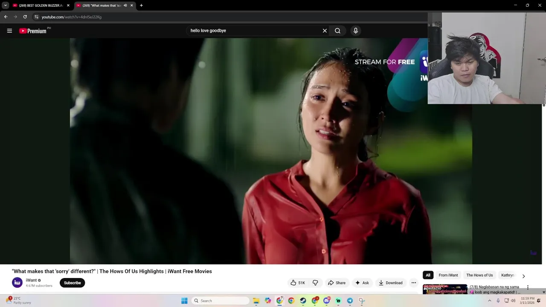Select the Kathryn filter chip

coord(507,275)
